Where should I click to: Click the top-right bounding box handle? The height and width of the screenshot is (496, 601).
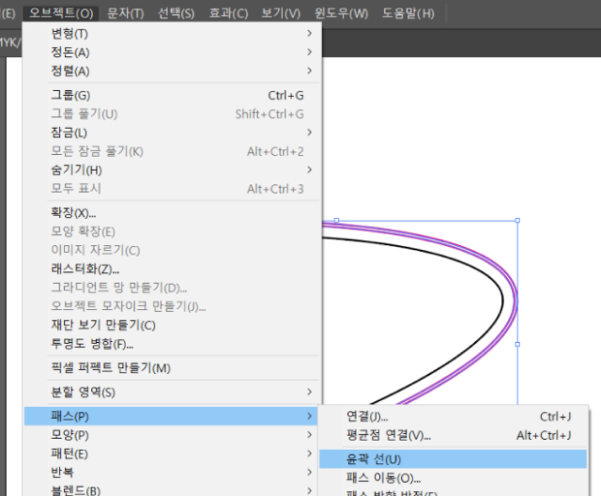point(517,221)
